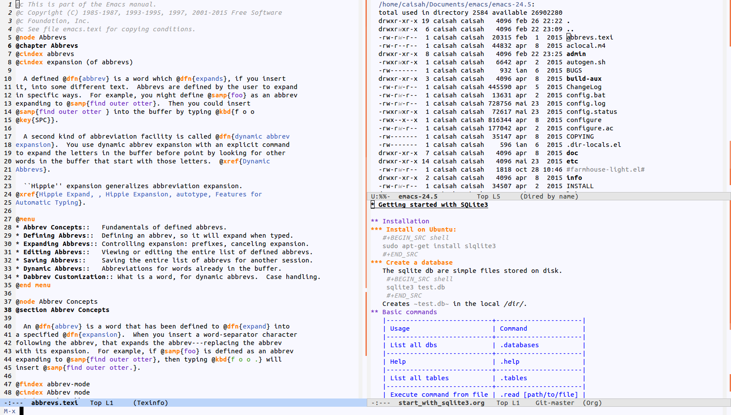Click the '.read [path/to/file]' table cell
Viewport: 731px width, 415px height.
[539, 395]
